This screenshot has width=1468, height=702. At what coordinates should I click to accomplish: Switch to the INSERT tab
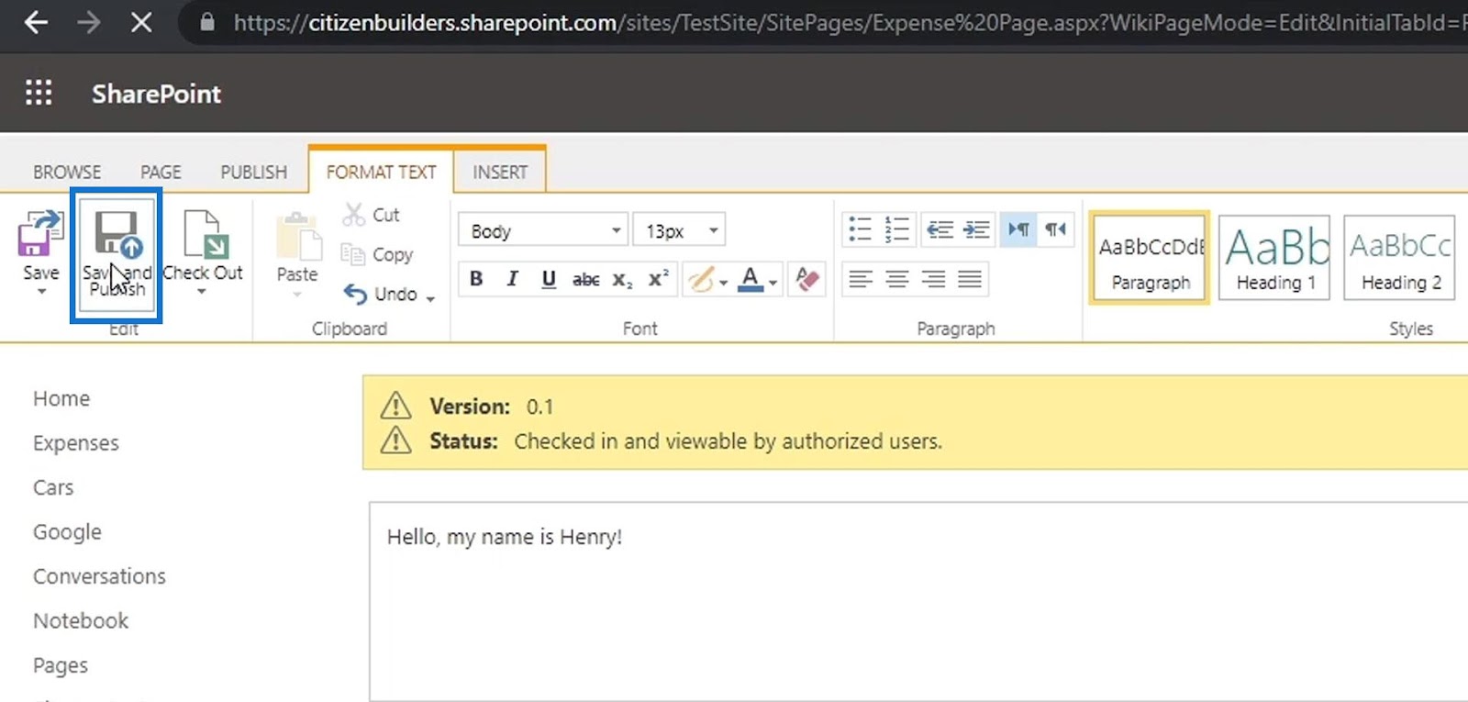500,173
